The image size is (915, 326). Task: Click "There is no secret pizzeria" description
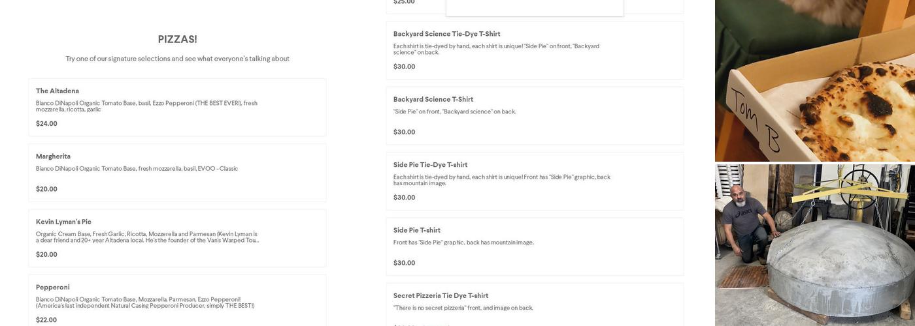coord(463,308)
